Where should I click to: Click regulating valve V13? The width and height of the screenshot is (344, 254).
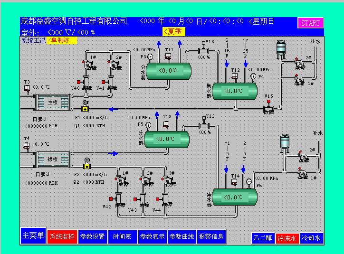(x=203, y=48)
